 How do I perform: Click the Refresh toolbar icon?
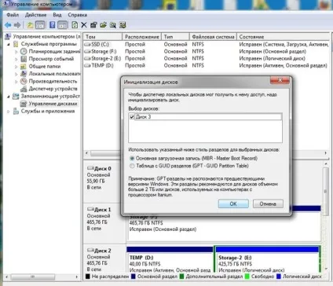tap(75, 25)
